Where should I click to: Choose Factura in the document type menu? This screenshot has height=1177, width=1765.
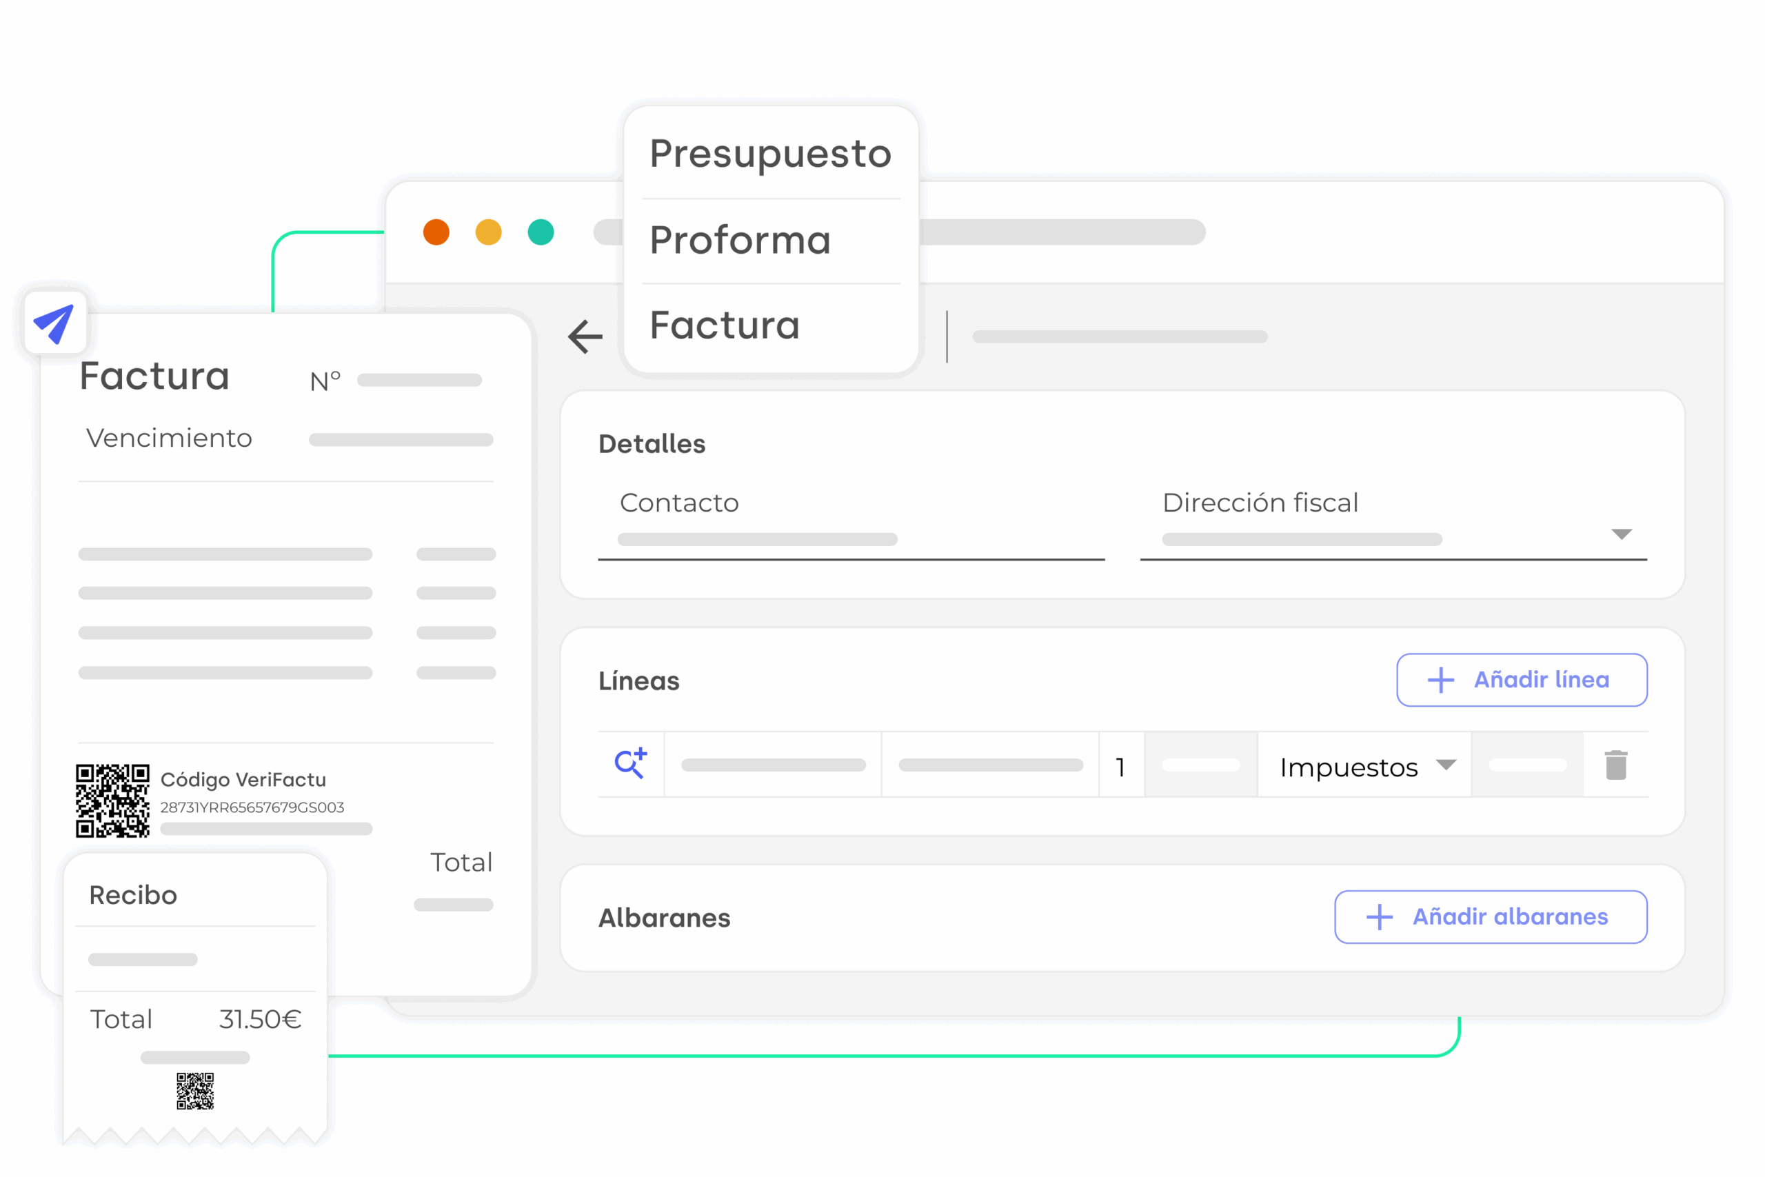point(725,325)
